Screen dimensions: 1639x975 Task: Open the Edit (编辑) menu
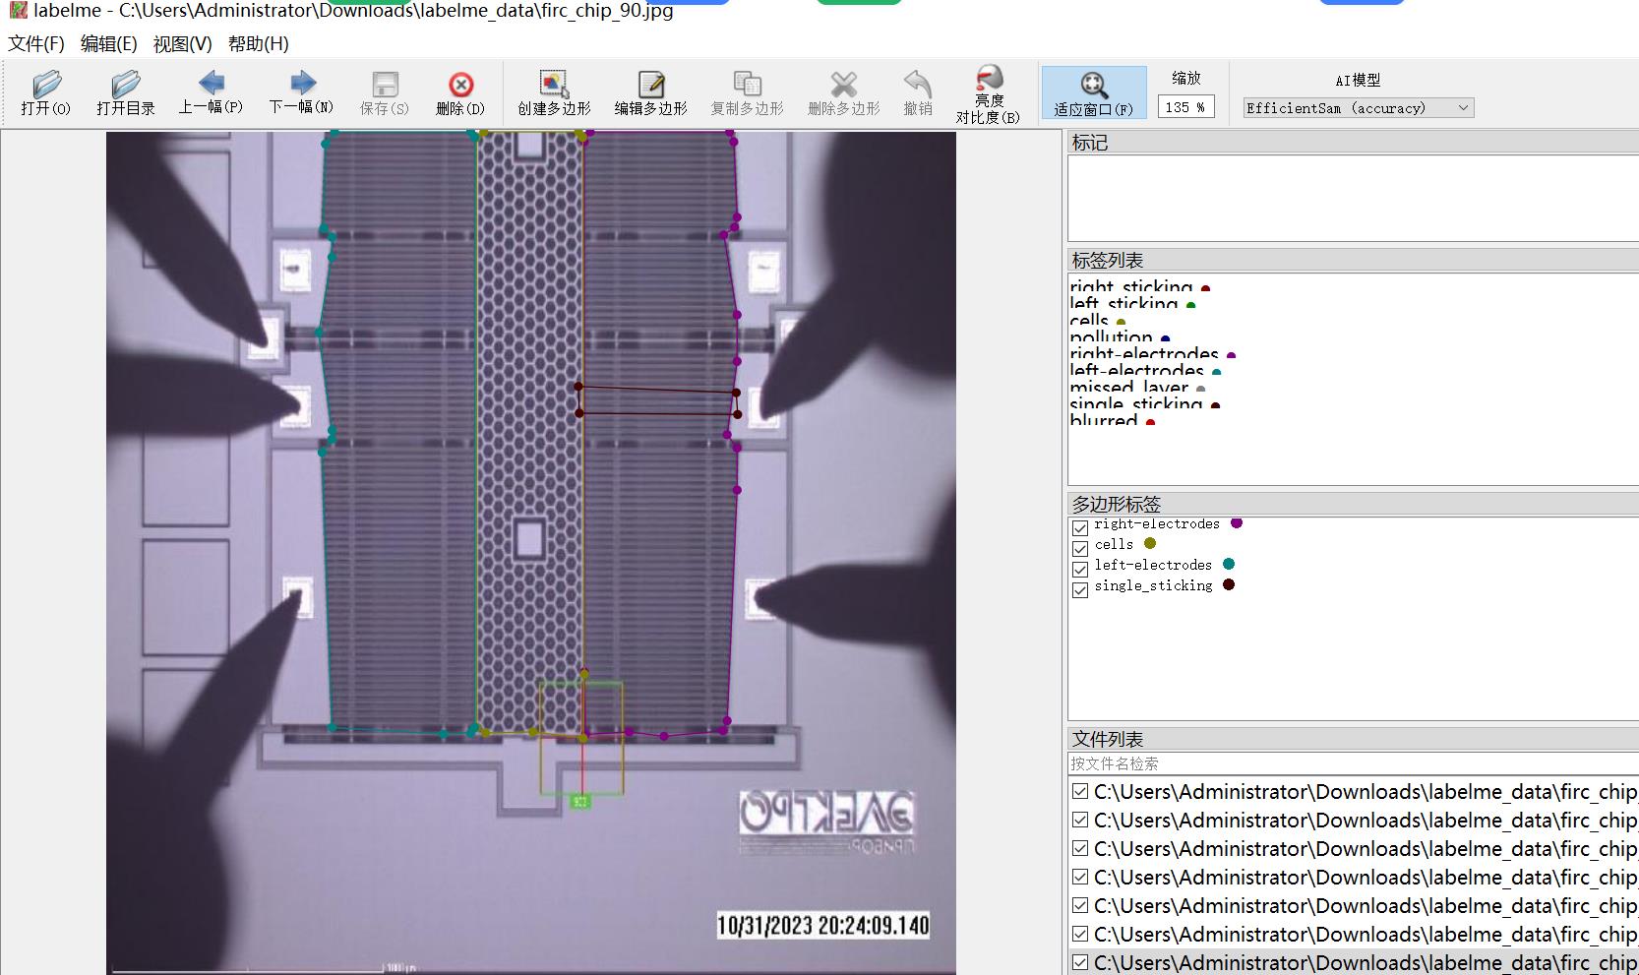[108, 43]
